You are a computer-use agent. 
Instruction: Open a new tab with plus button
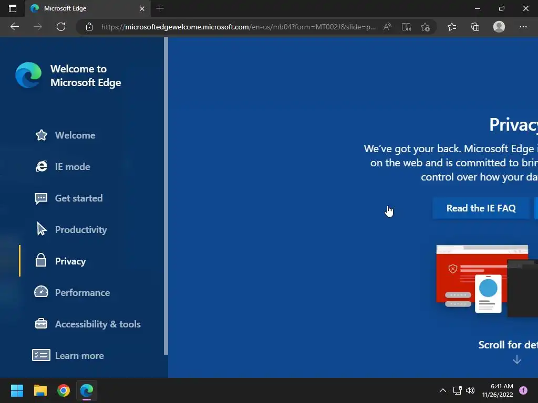tap(160, 8)
